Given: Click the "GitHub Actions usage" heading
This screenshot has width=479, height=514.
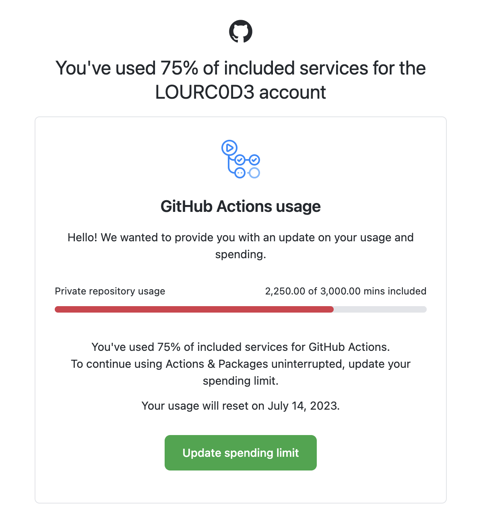Looking at the screenshot, I should coord(241,206).
